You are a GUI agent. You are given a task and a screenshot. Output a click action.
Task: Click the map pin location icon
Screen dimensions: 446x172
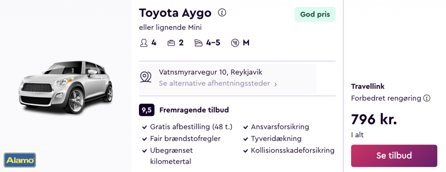click(145, 77)
